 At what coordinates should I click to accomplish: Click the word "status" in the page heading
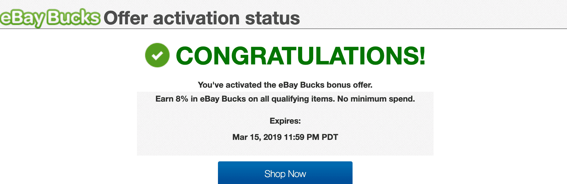[x=272, y=18]
